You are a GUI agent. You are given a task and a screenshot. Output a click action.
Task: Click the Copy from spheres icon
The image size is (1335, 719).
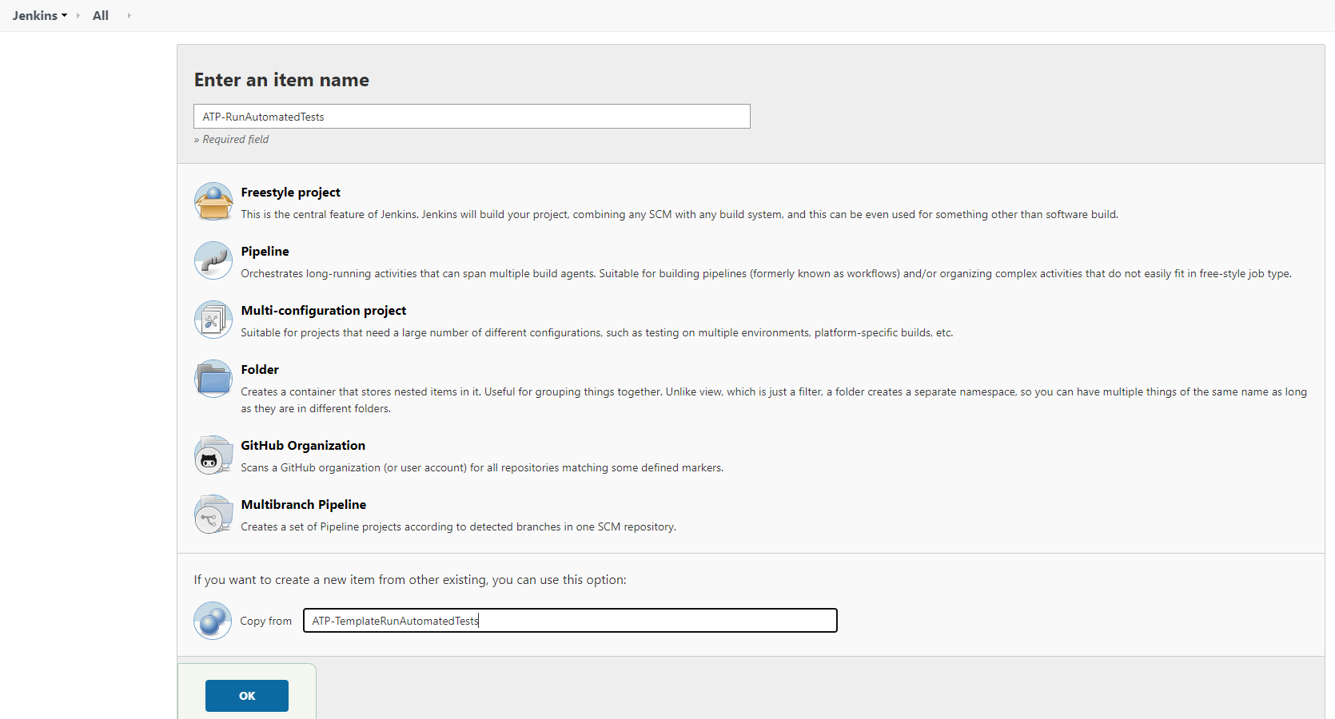tap(213, 621)
